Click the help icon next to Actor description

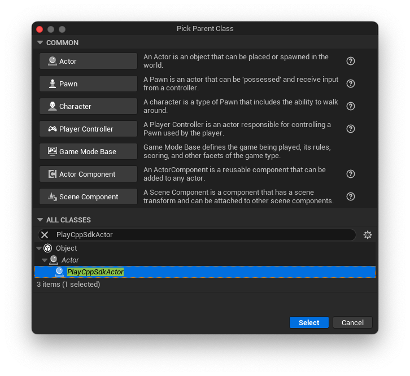pyautogui.click(x=350, y=61)
